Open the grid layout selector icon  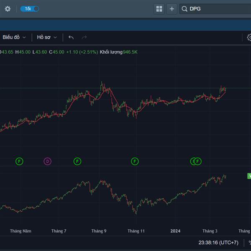[x=159, y=9]
